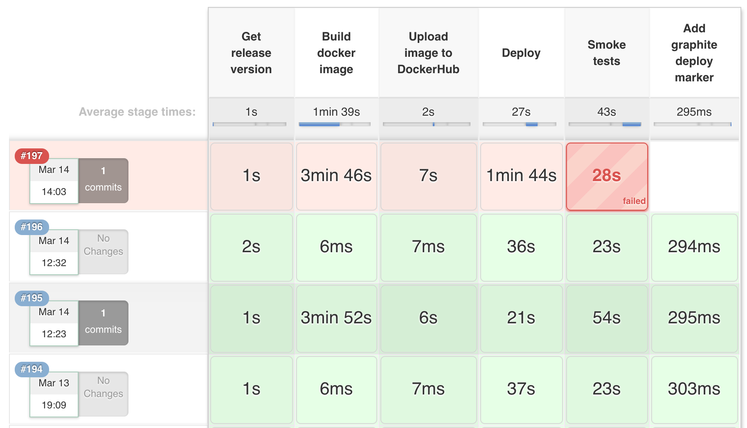Open the 1min 44s Deploy cell
747x428 pixels.
(x=521, y=176)
